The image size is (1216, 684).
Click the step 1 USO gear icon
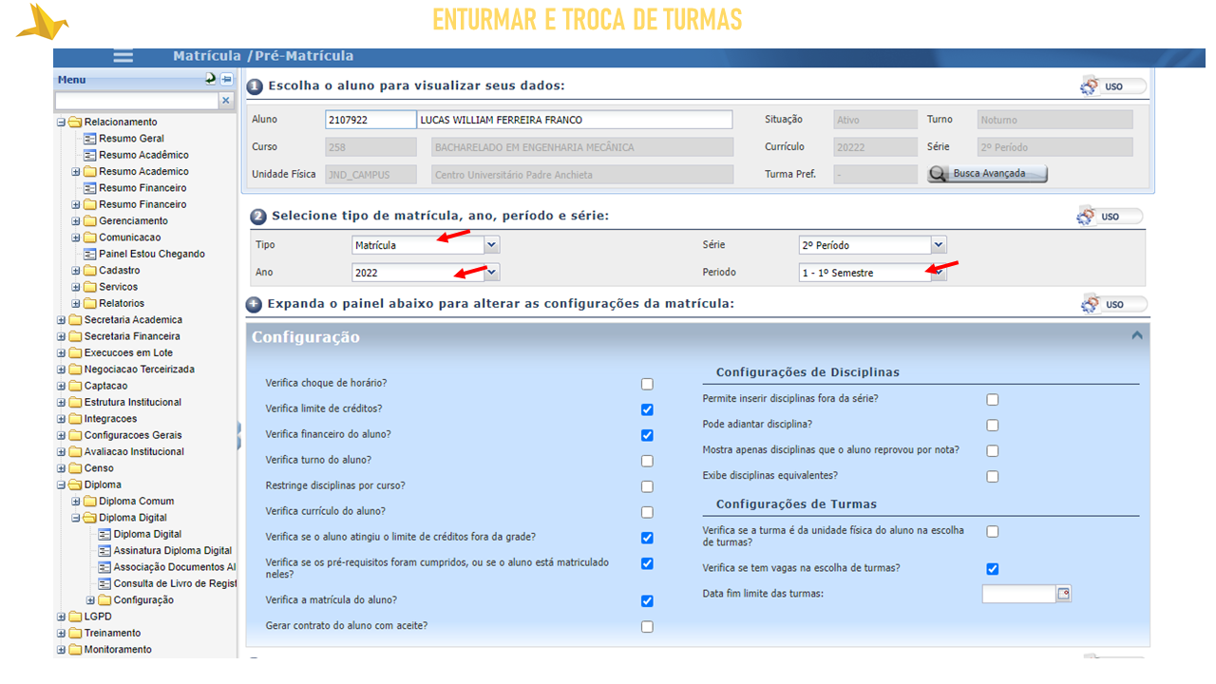[1090, 86]
